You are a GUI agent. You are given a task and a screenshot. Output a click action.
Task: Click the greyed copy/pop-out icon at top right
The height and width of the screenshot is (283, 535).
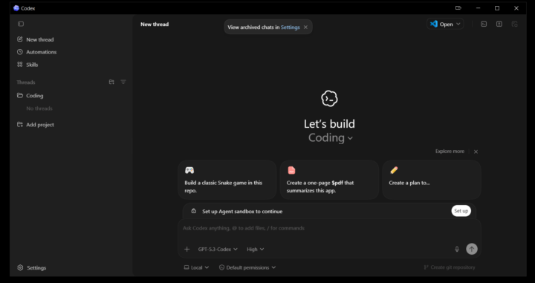(x=514, y=24)
